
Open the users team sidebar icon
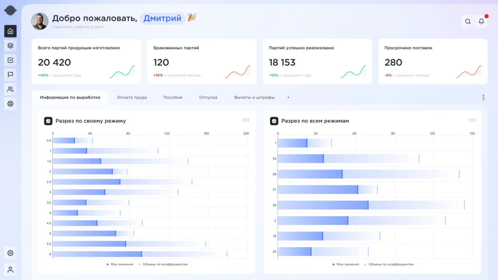click(x=11, y=89)
